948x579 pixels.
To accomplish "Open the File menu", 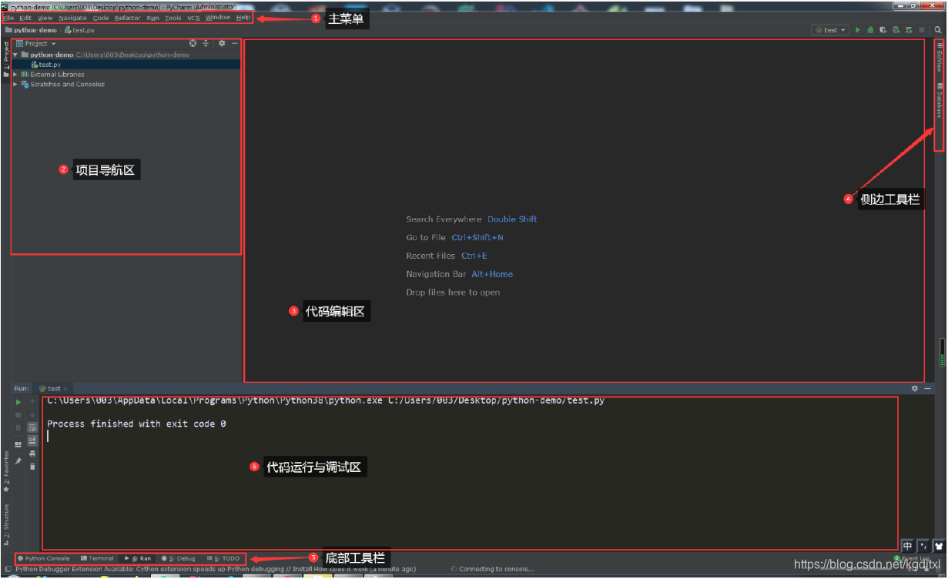I will [8, 18].
